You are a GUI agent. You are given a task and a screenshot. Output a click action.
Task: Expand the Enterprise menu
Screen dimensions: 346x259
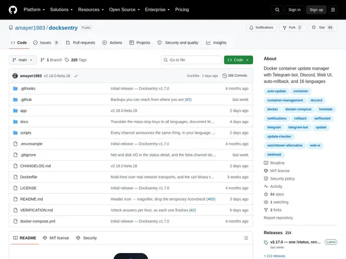[x=157, y=10]
